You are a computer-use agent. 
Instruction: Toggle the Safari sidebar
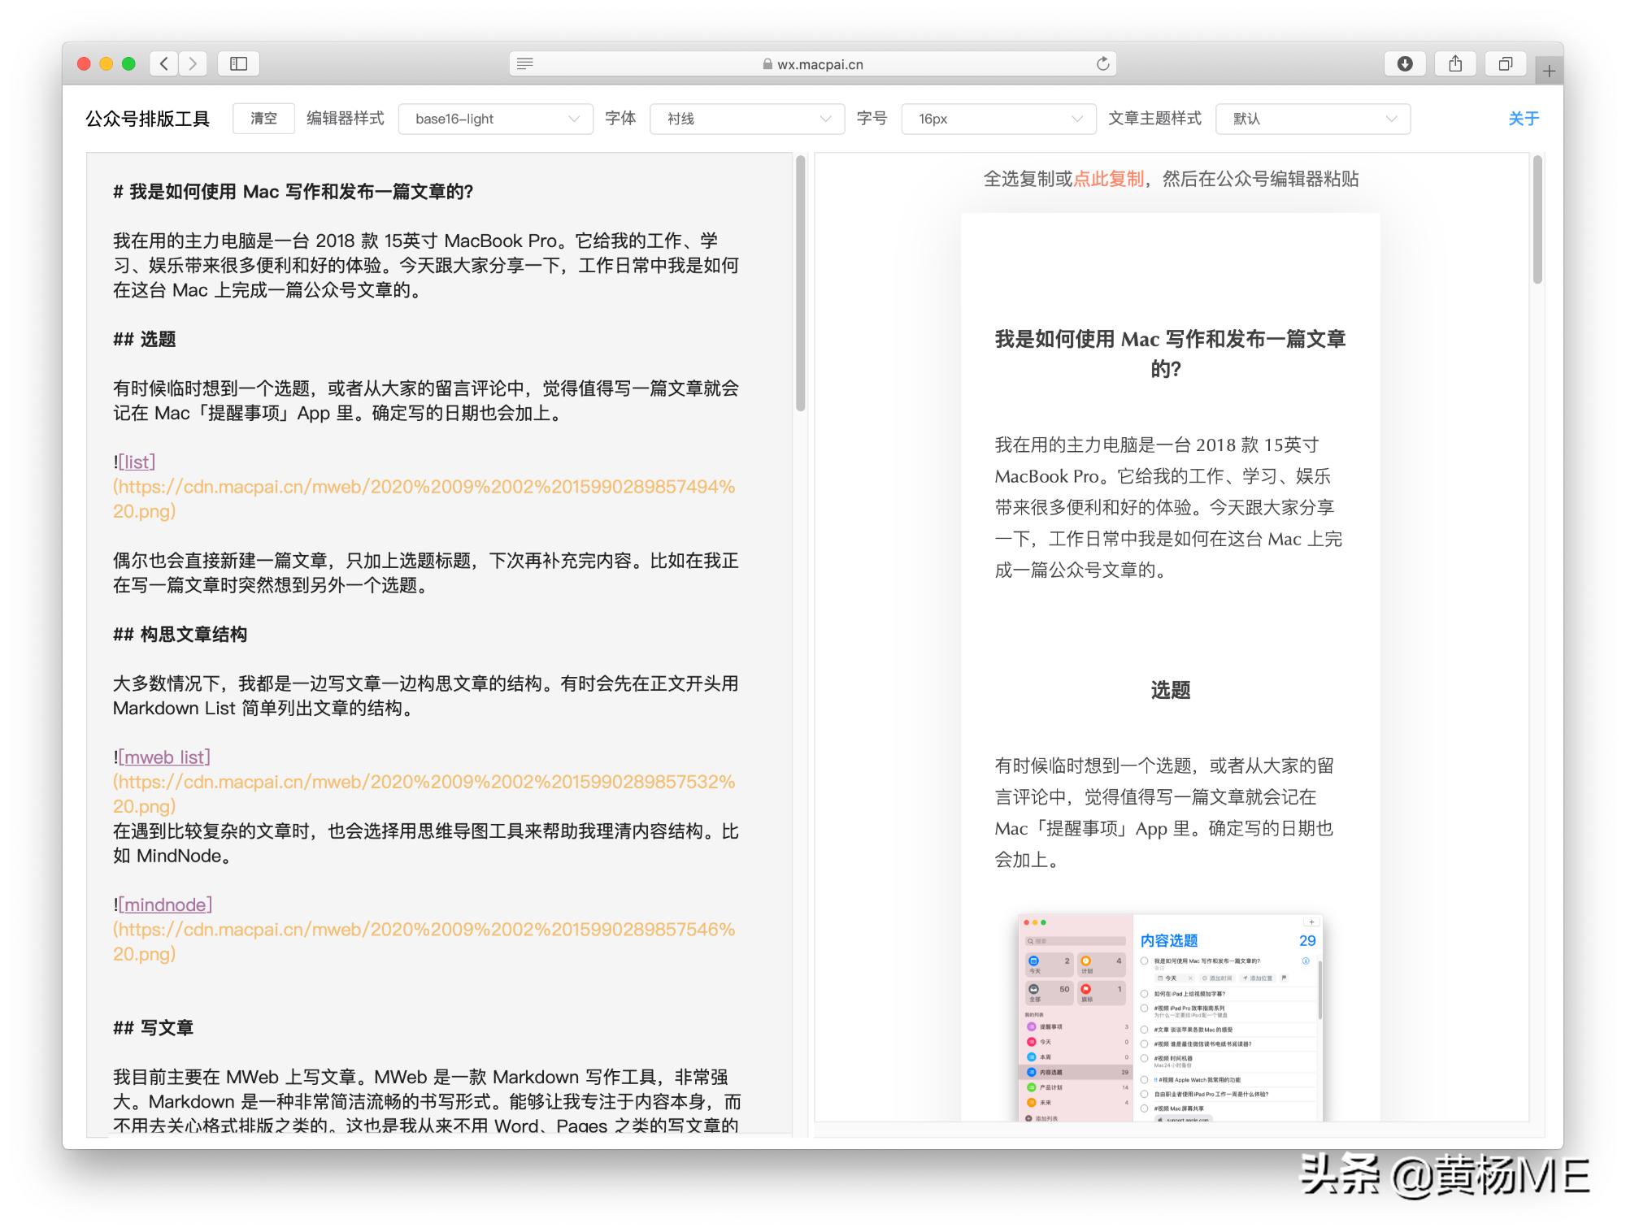(x=238, y=63)
